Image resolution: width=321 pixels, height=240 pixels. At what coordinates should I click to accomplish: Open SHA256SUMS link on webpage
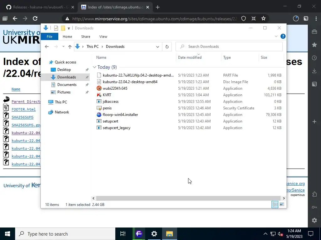[23, 117]
